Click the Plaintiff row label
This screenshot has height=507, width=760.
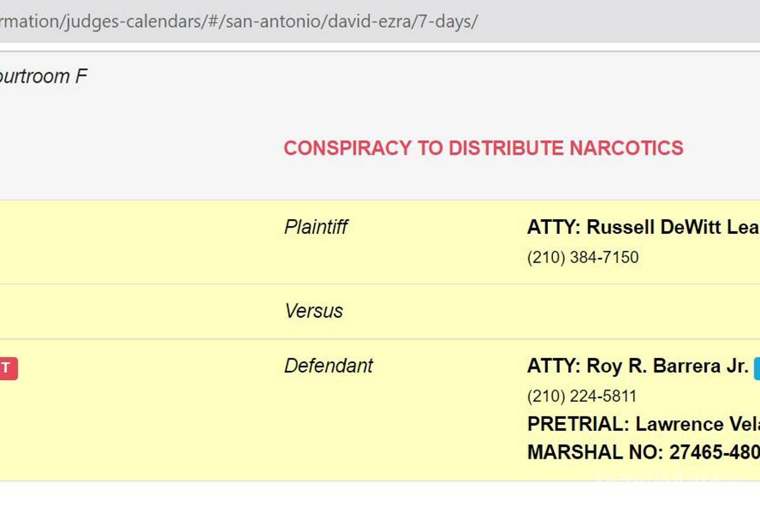coord(315,226)
